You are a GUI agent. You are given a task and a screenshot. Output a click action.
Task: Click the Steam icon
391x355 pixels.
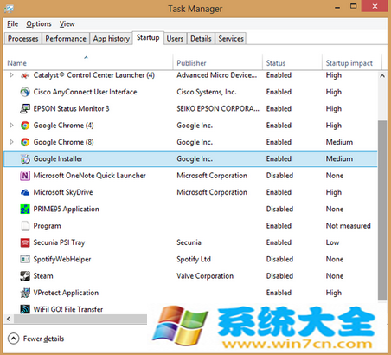[x=25, y=276]
